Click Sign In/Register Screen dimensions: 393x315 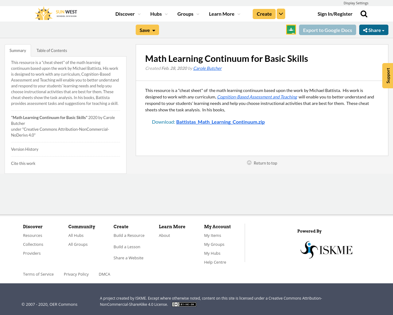click(x=335, y=13)
